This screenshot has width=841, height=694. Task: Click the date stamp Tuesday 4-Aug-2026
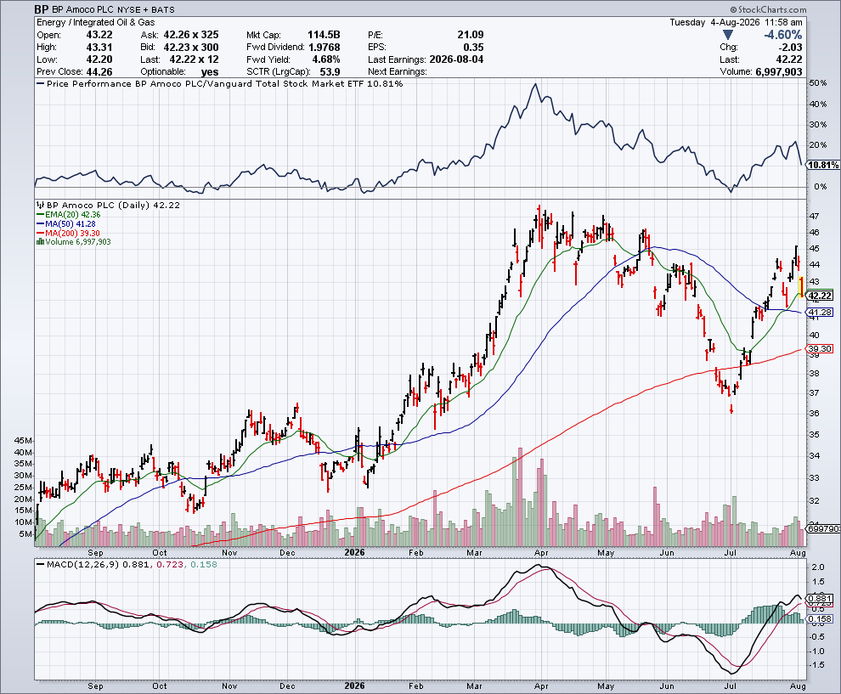(715, 23)
